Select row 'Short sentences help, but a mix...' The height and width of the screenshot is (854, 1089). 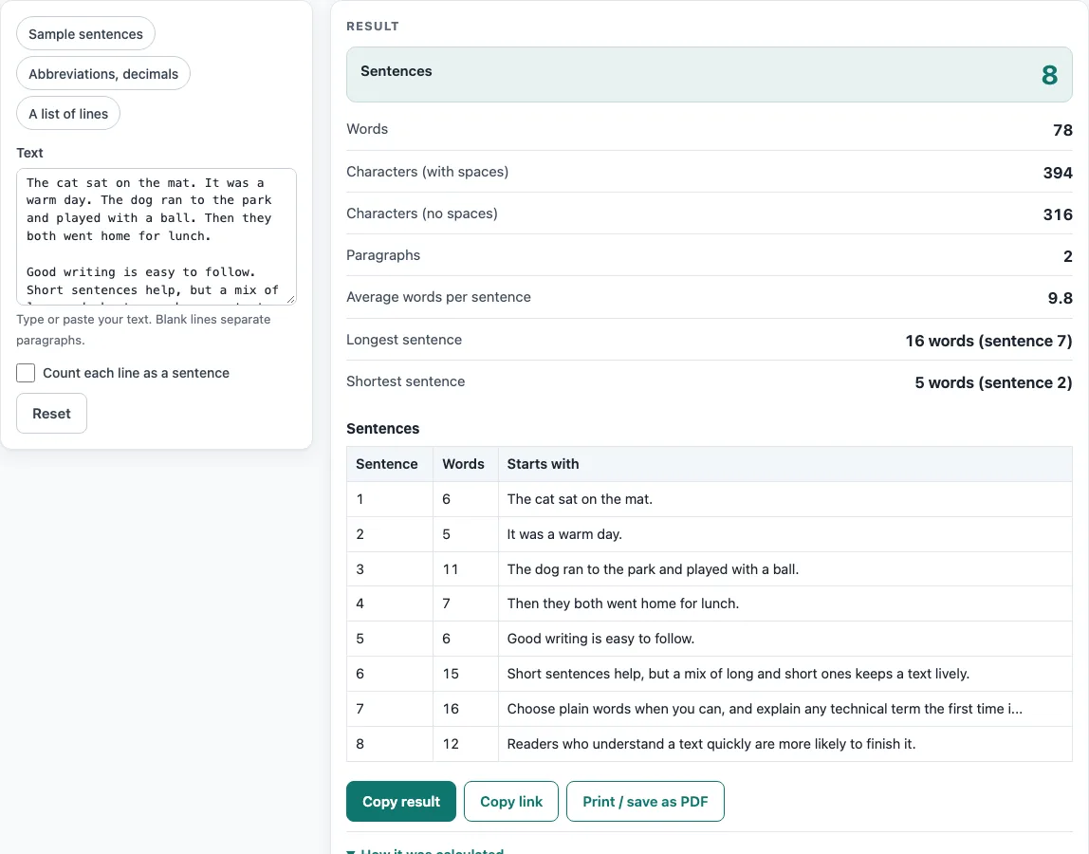tap(710, 674)
